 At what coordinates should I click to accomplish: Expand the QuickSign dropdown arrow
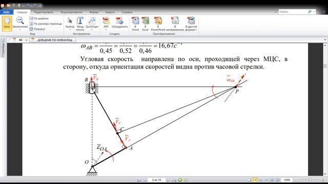tap(92, 30)
